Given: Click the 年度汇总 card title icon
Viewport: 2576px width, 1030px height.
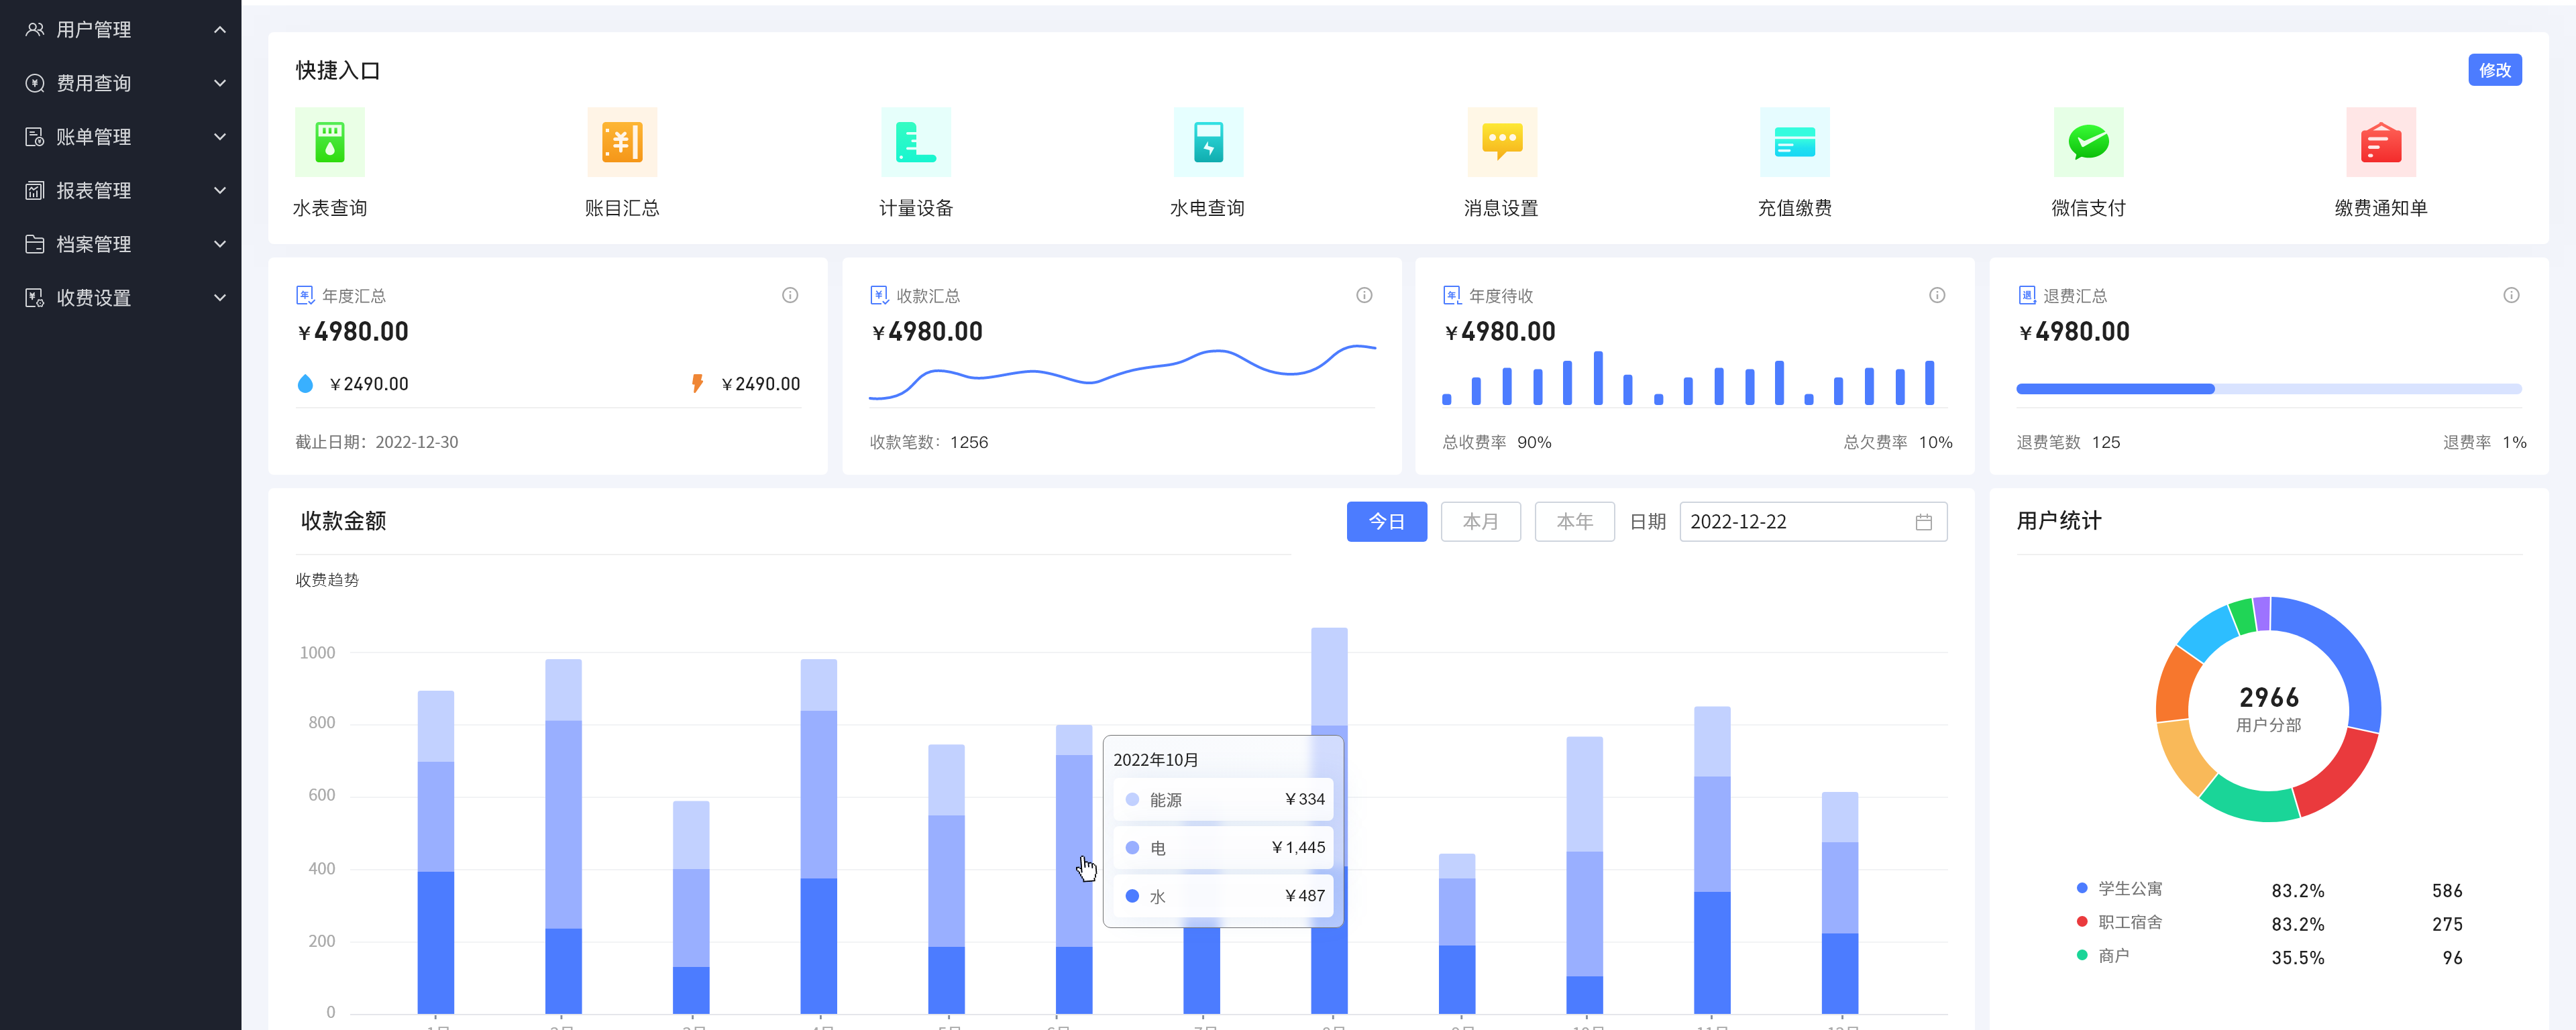Looking at the screenshot, I should pos(305,295).
